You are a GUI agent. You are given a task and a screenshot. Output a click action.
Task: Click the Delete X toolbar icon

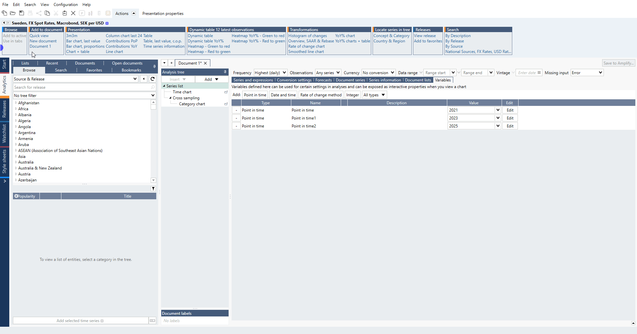[73, 13]
